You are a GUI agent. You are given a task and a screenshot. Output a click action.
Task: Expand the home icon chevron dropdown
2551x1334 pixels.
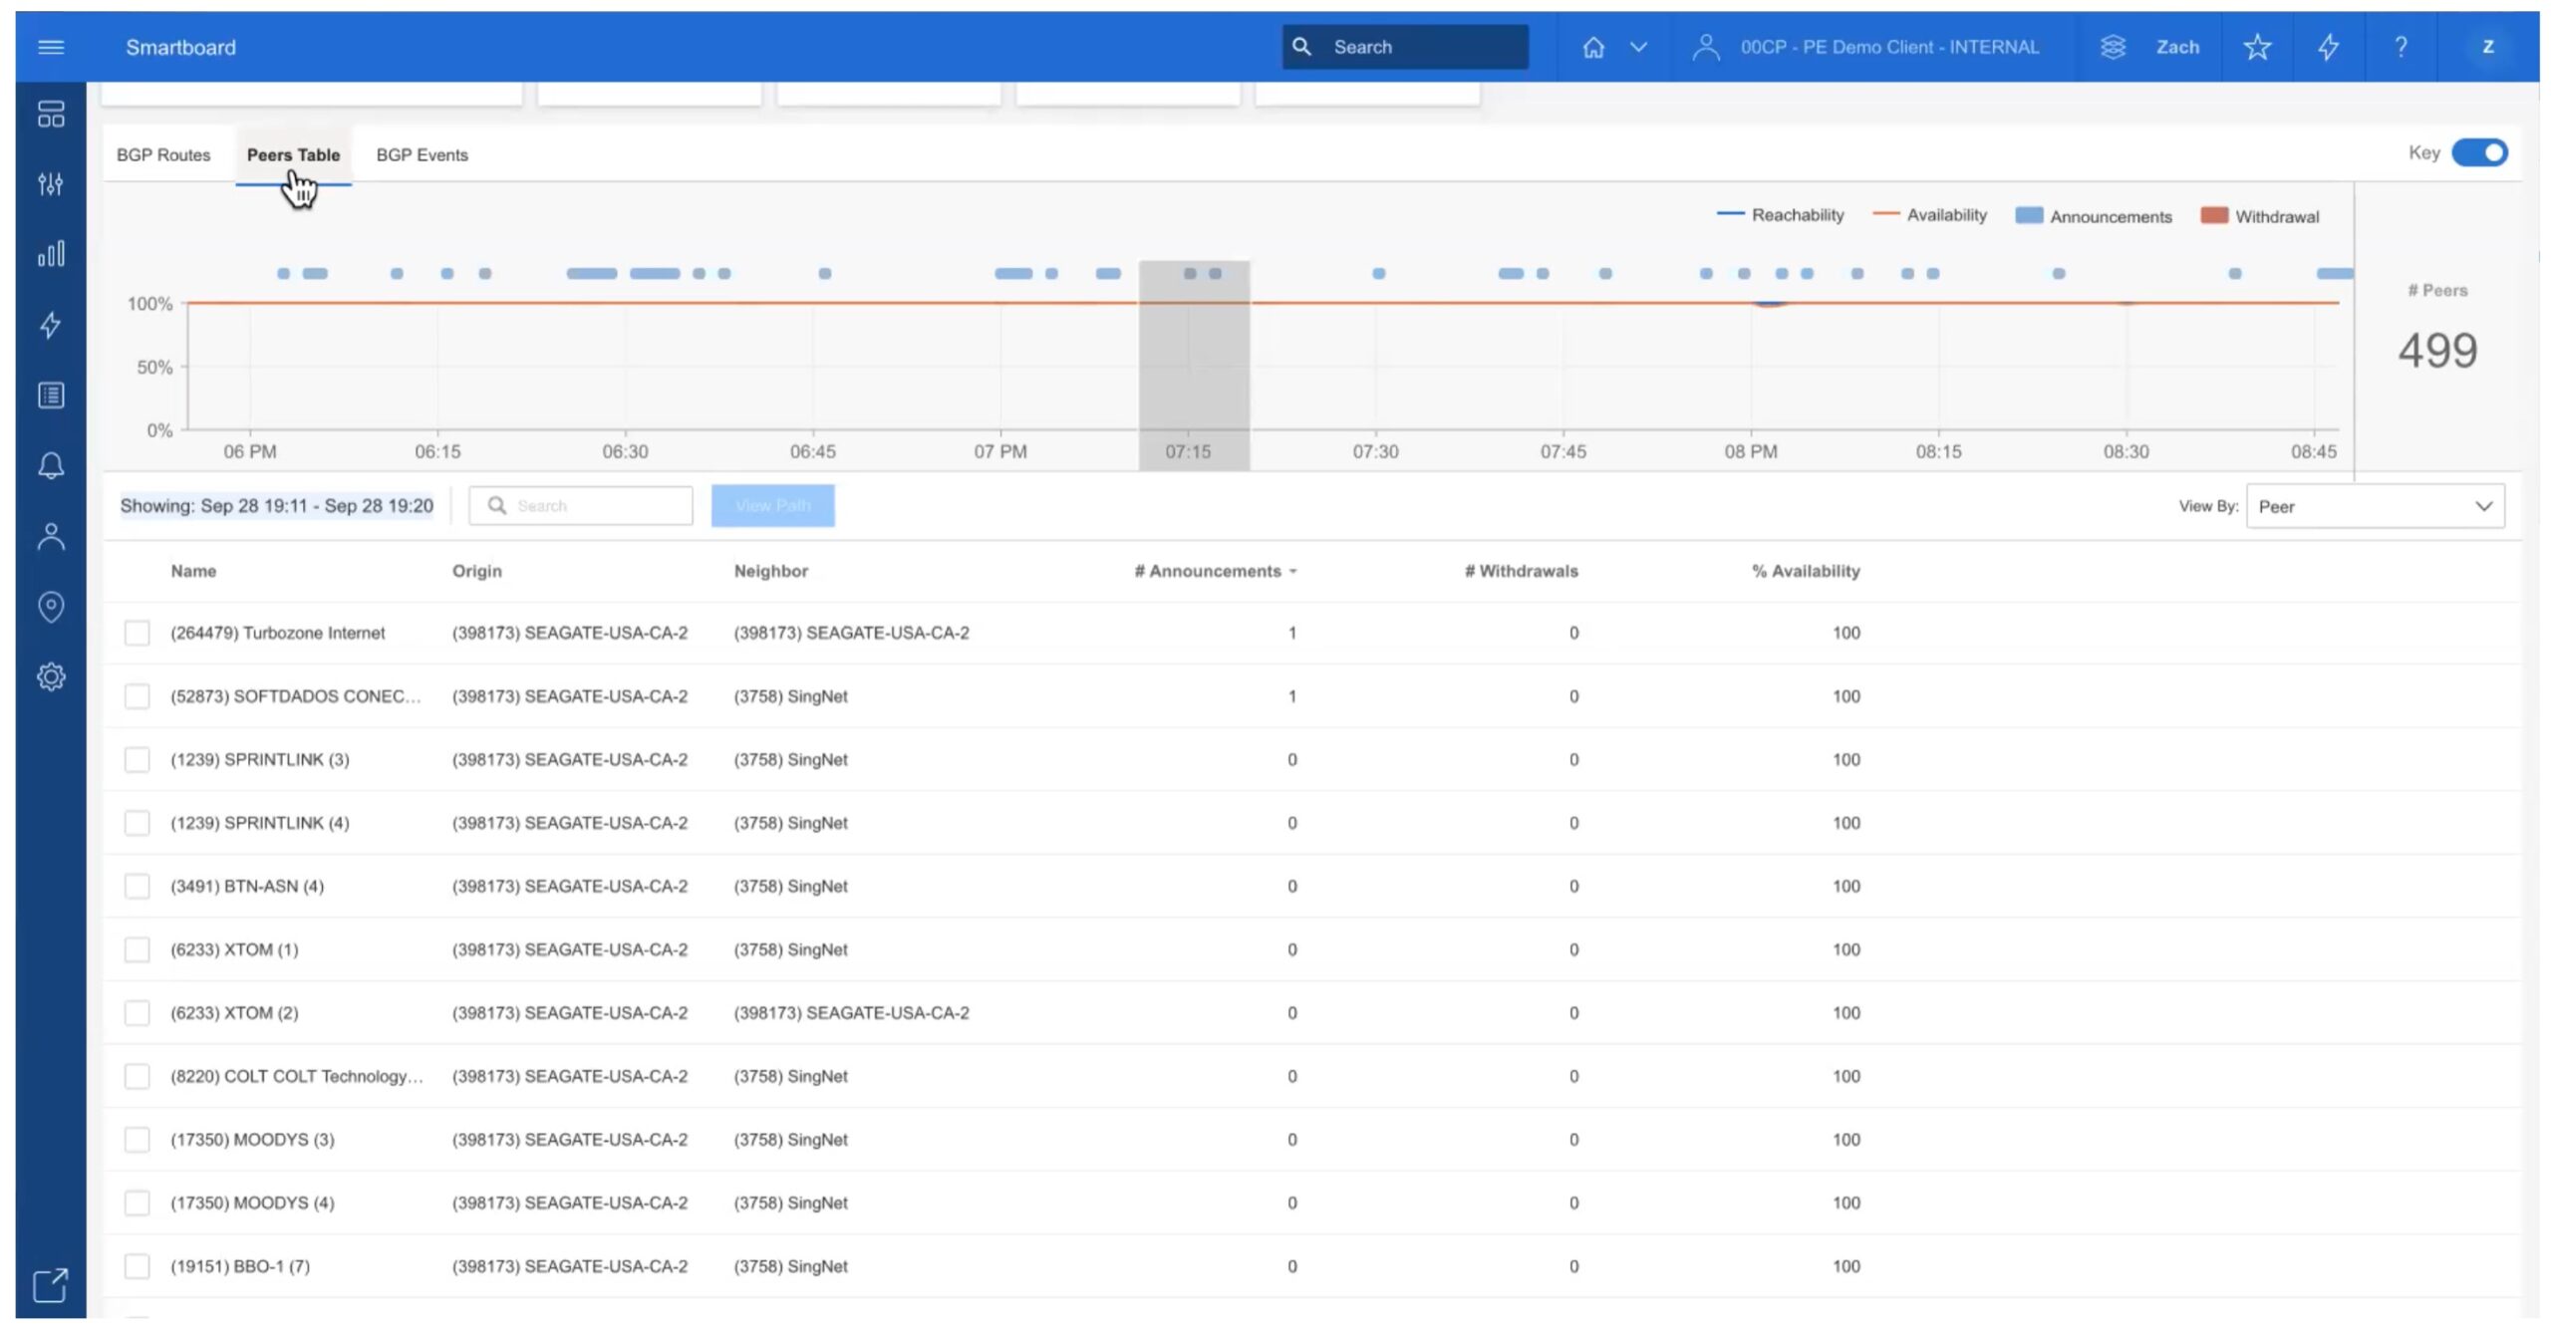click(x=1638, y=47)
